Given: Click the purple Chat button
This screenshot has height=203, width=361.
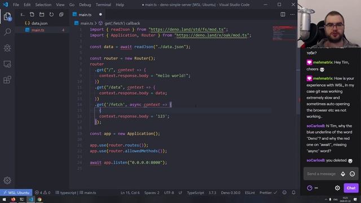Looking at the screenshot, I should click(351, 188).
